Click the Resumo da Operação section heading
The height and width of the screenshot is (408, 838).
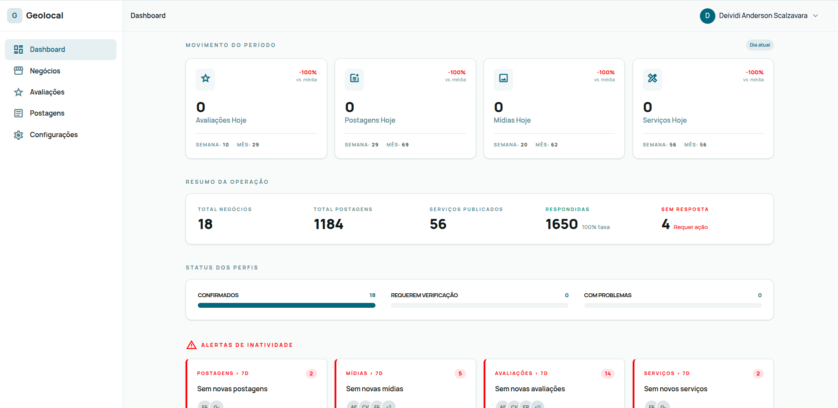(x=227, y=182)
